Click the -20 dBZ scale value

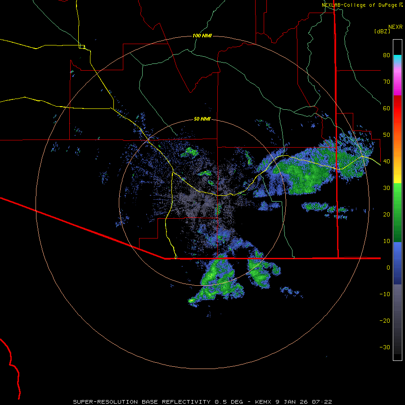(x=385, y=320)
